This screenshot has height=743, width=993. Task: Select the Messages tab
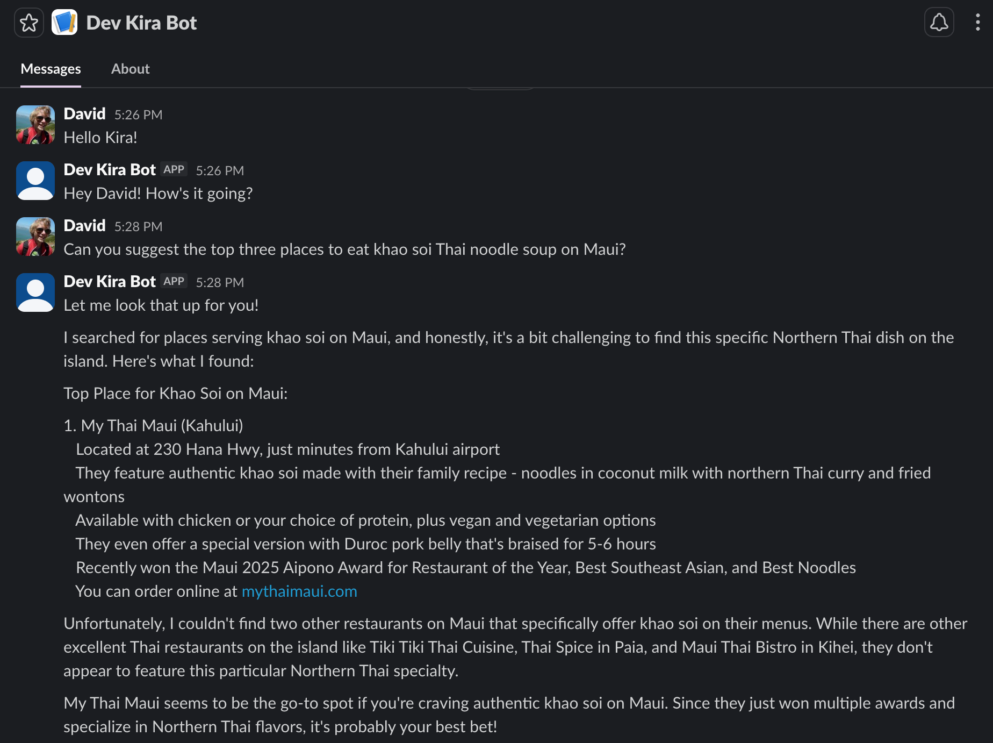(51, 69)
